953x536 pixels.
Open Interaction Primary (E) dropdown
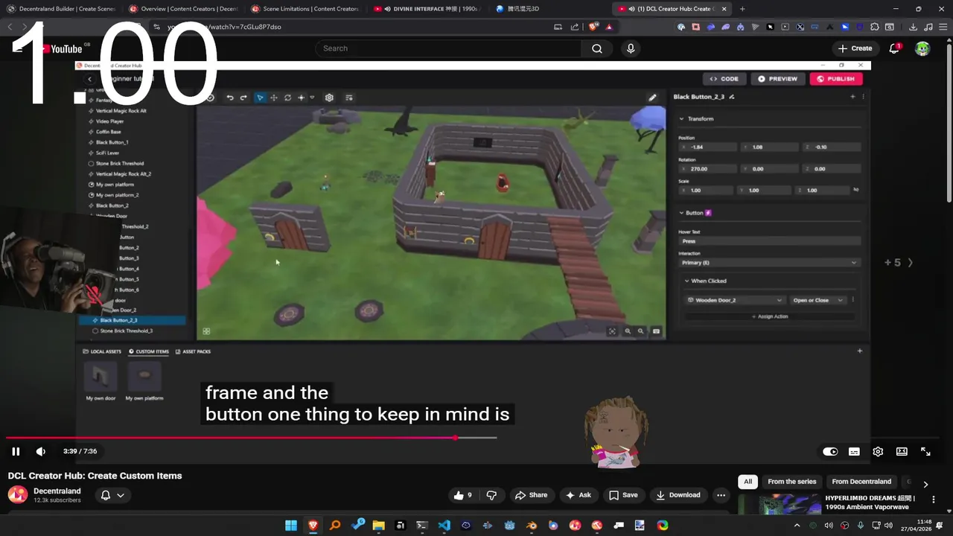coord(769,263)
